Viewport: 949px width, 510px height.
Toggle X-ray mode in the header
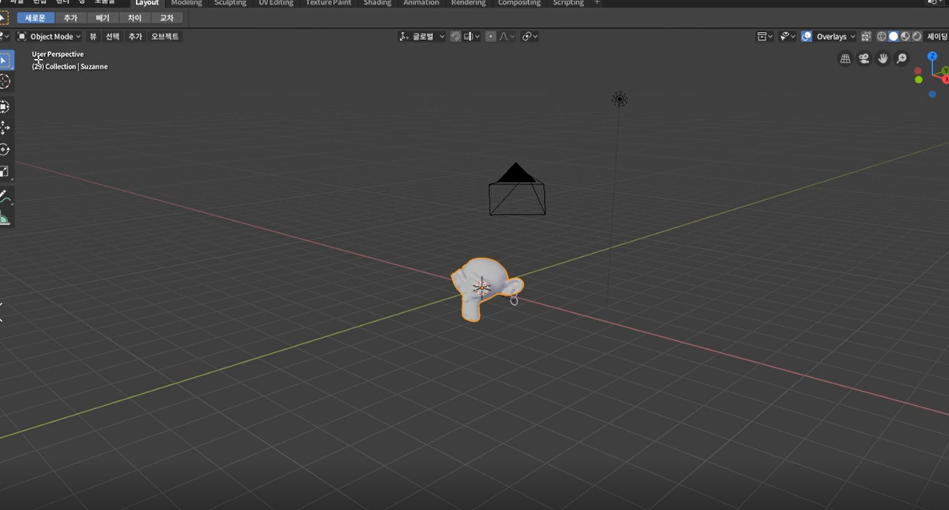(866, 36)
